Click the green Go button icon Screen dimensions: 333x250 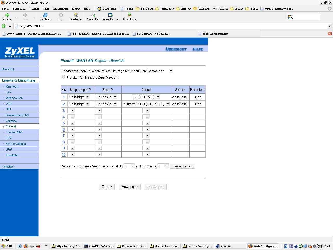pyautogui.click(x=4, y=26)
